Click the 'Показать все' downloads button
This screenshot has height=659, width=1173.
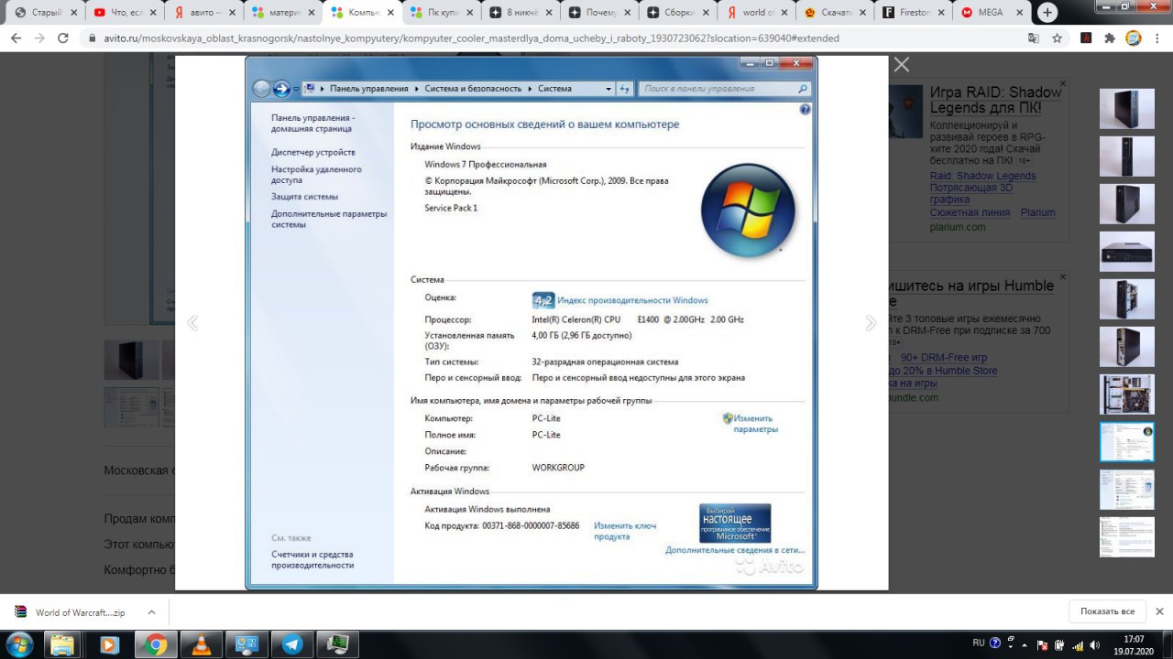pyautogui.click(x=1107, y=611)
